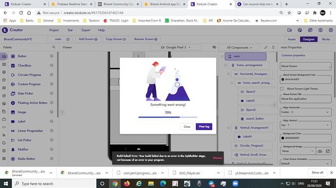Open the Export menu
This screenshot has height=188, width=336.
click(x=86, y=30)
